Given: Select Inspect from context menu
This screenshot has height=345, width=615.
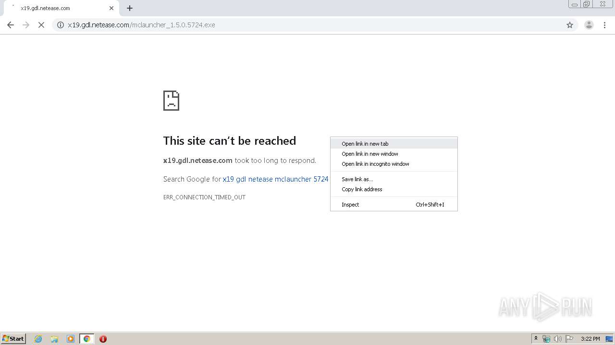Looking at the screenshot, I should (394, 205).
